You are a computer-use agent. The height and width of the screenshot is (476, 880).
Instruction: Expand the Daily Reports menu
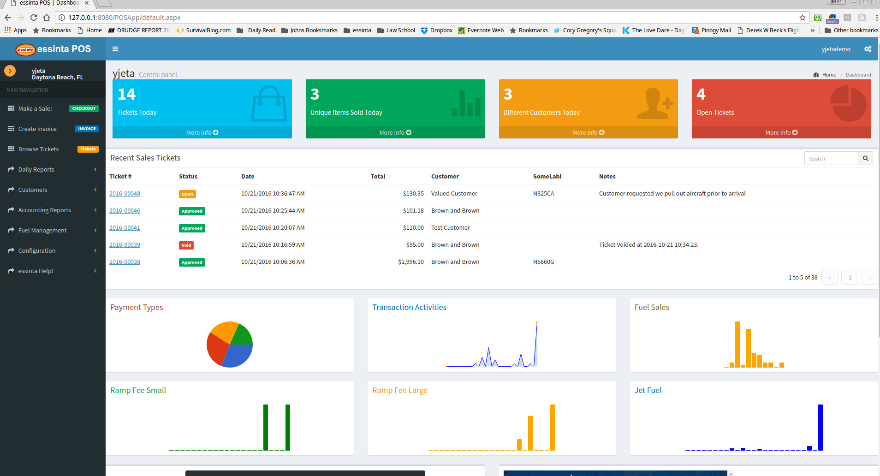[53, 169]
